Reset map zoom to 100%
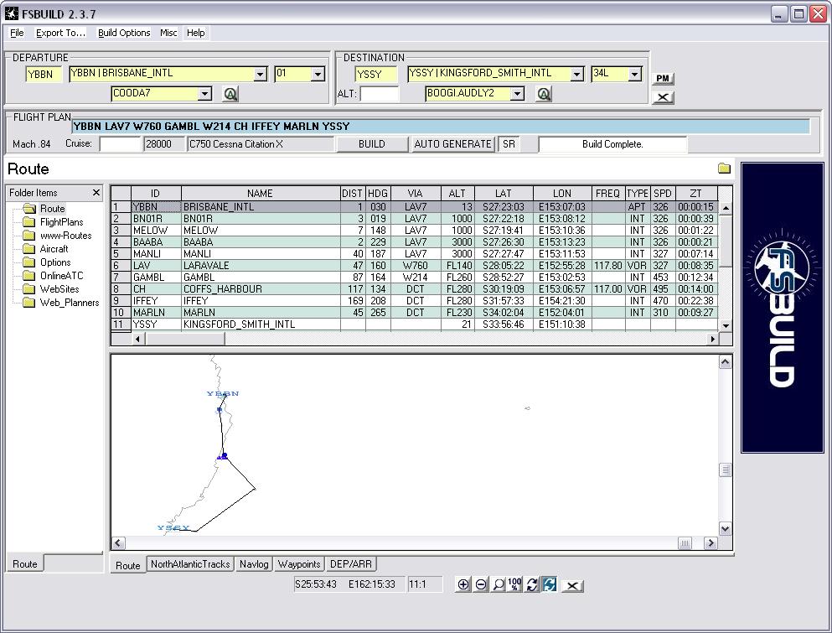Screen dimensions: 832x633 coord(514,584)
